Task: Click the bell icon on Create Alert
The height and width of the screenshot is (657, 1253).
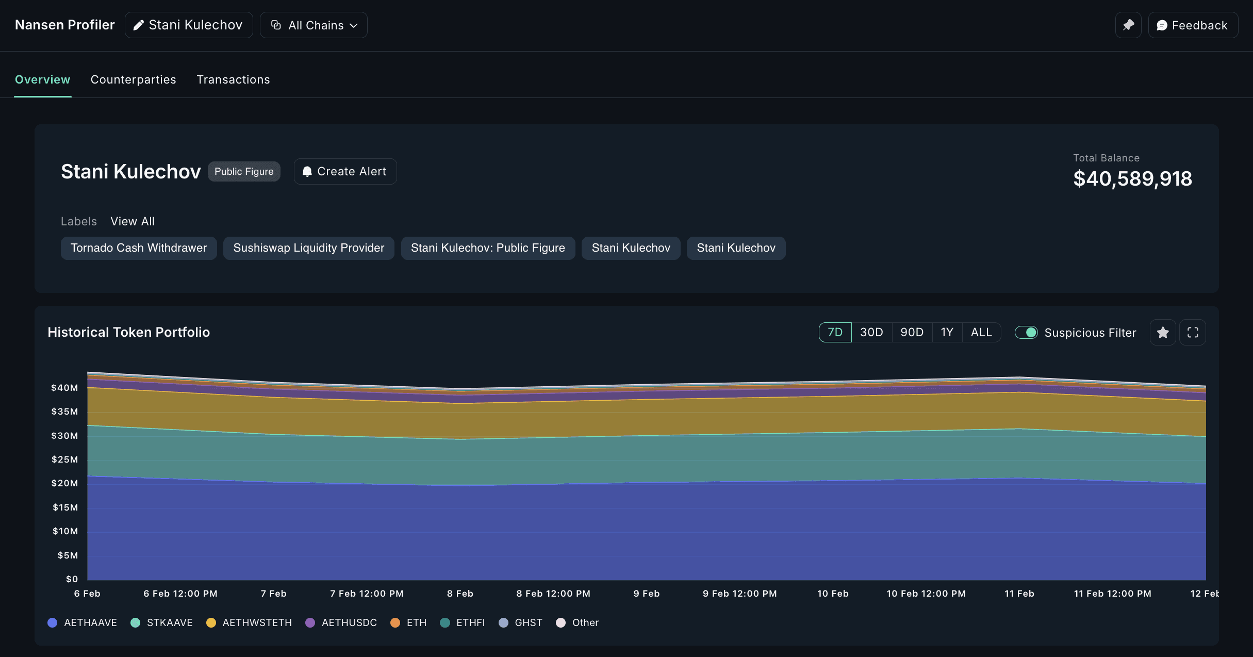Action: (307, 172)
